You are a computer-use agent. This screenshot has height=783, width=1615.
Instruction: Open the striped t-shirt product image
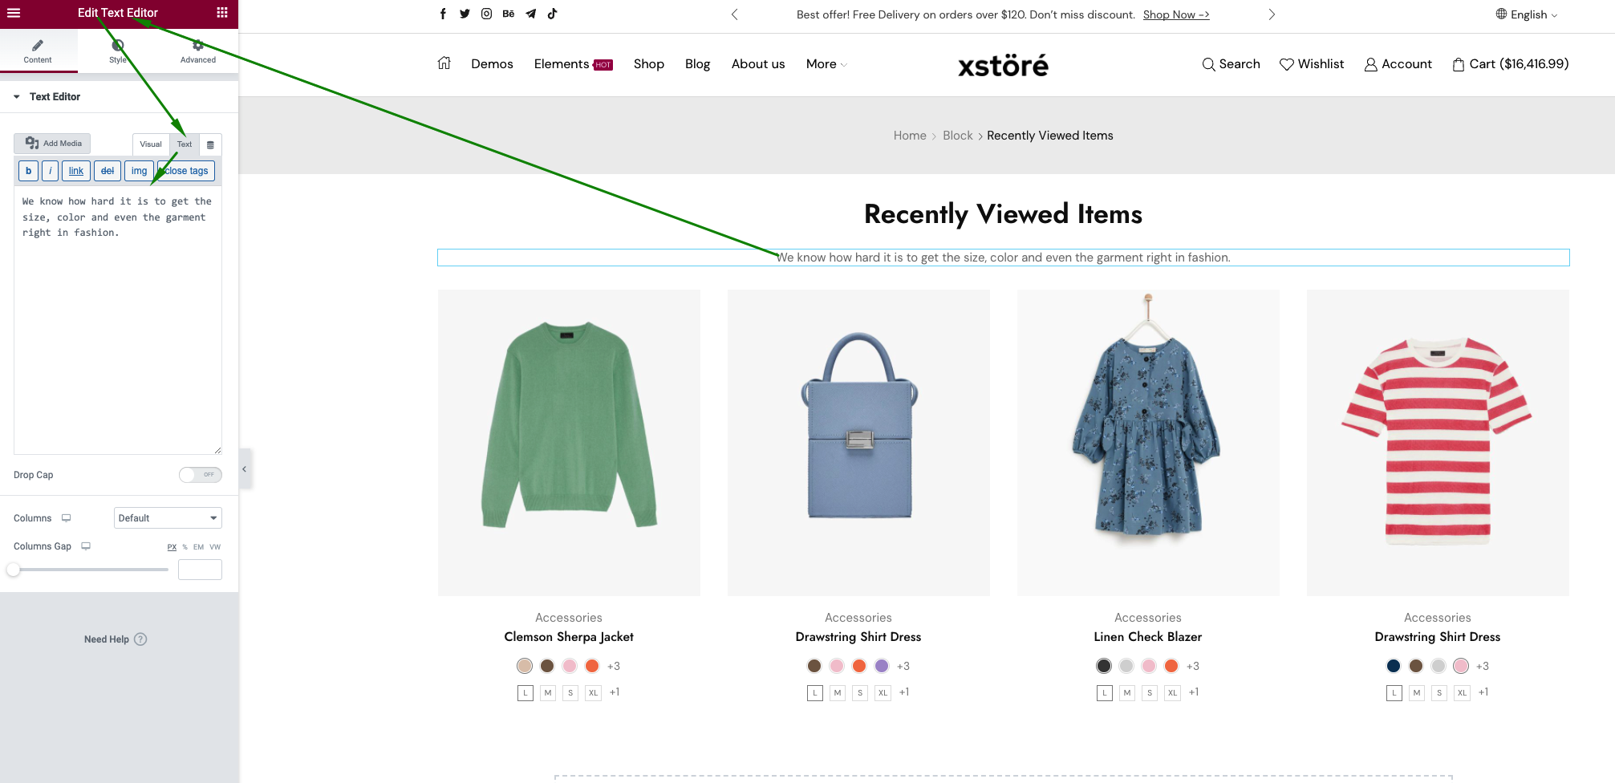click(1438, 443)
